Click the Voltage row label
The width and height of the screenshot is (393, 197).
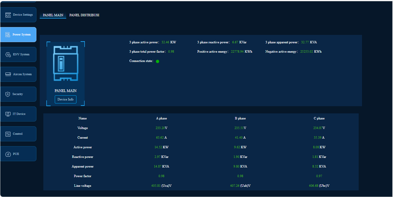[x=82, y=128]
